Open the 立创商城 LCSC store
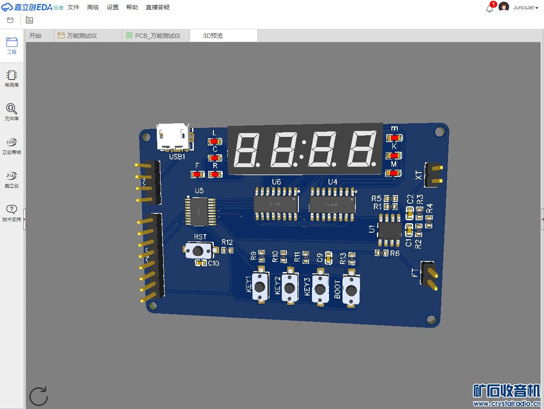The height and width of the screenshot is (409, 544). tap(11, 146)
